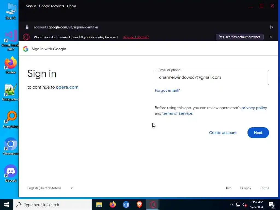Click "Yes, set it as default browser"

pos(240,37)
